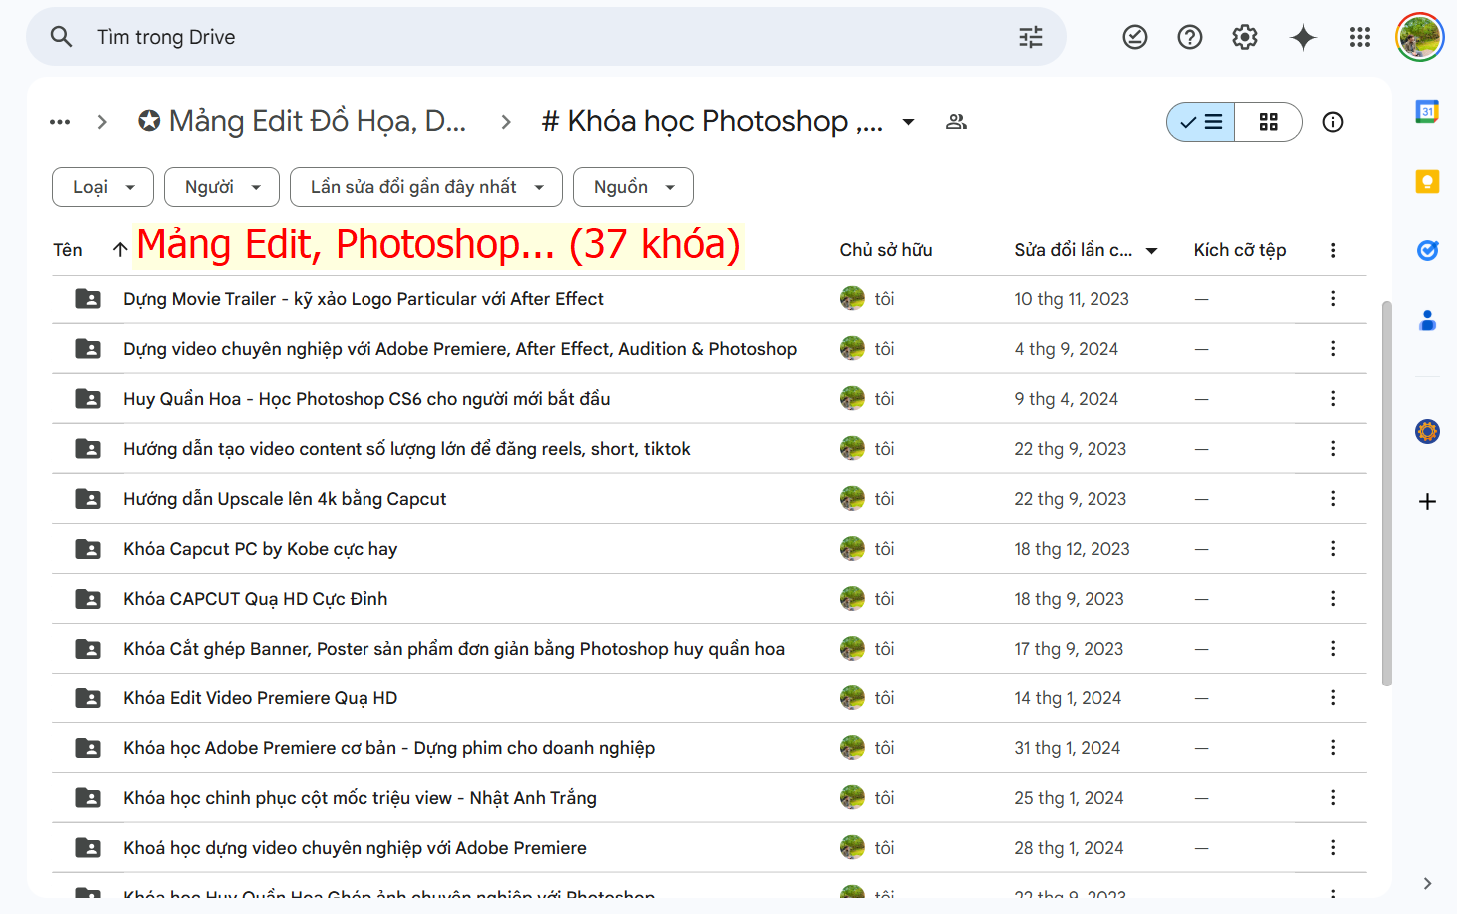Select Khóa Capcut PC by Kobe folder
This screenshot has height=914, width=1457.
click(260, 549)
